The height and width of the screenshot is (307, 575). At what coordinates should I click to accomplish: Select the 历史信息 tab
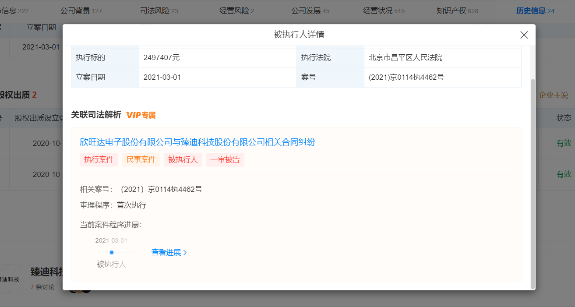(535, 11)
